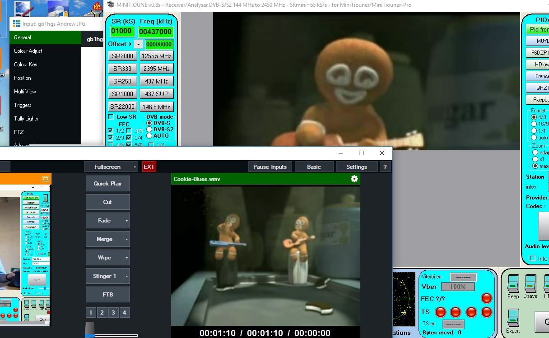549x338 pixels.
Task: Open the Colour Adjust tab
Action: pyautogui.click(x=45, y=51)
